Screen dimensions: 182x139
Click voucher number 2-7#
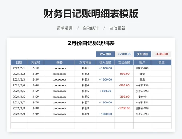(x=36, y=102)
